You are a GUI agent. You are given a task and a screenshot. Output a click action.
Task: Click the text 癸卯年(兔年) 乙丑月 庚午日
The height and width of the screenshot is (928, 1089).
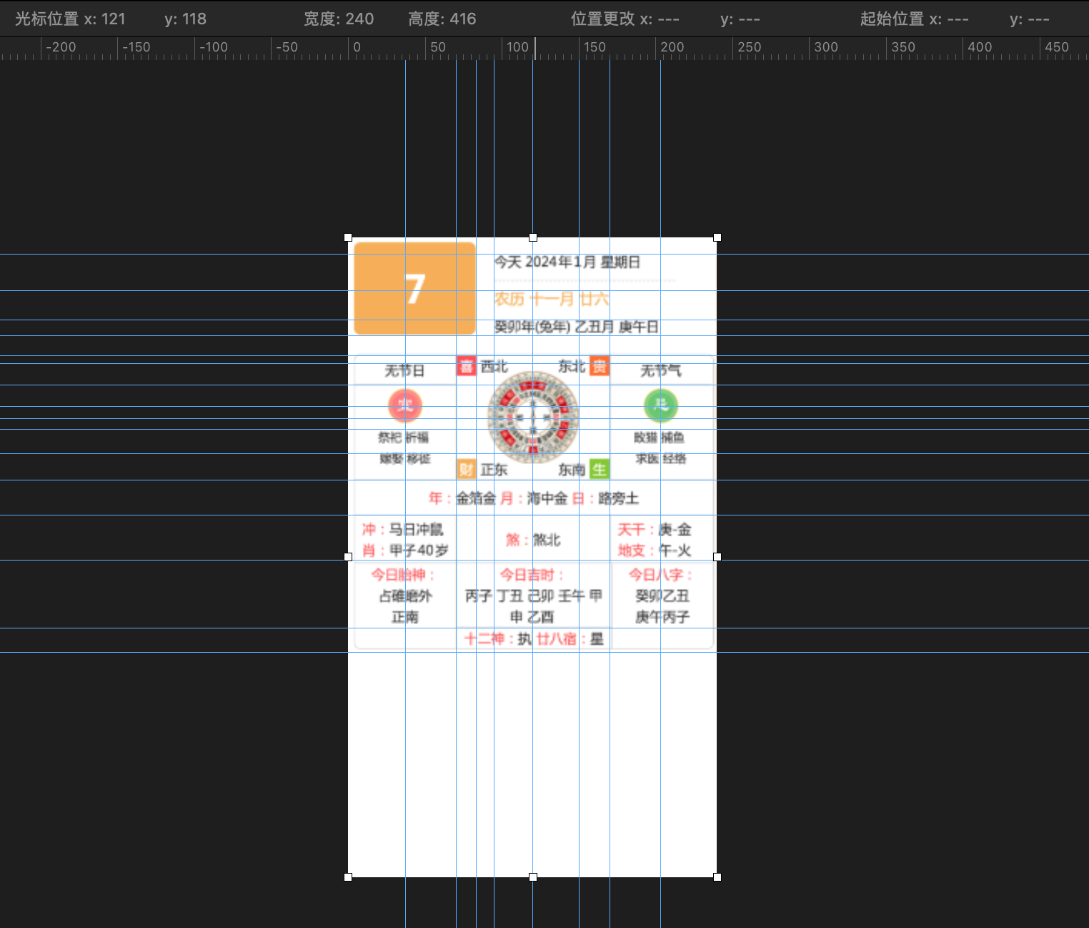[x=577, y=327]
